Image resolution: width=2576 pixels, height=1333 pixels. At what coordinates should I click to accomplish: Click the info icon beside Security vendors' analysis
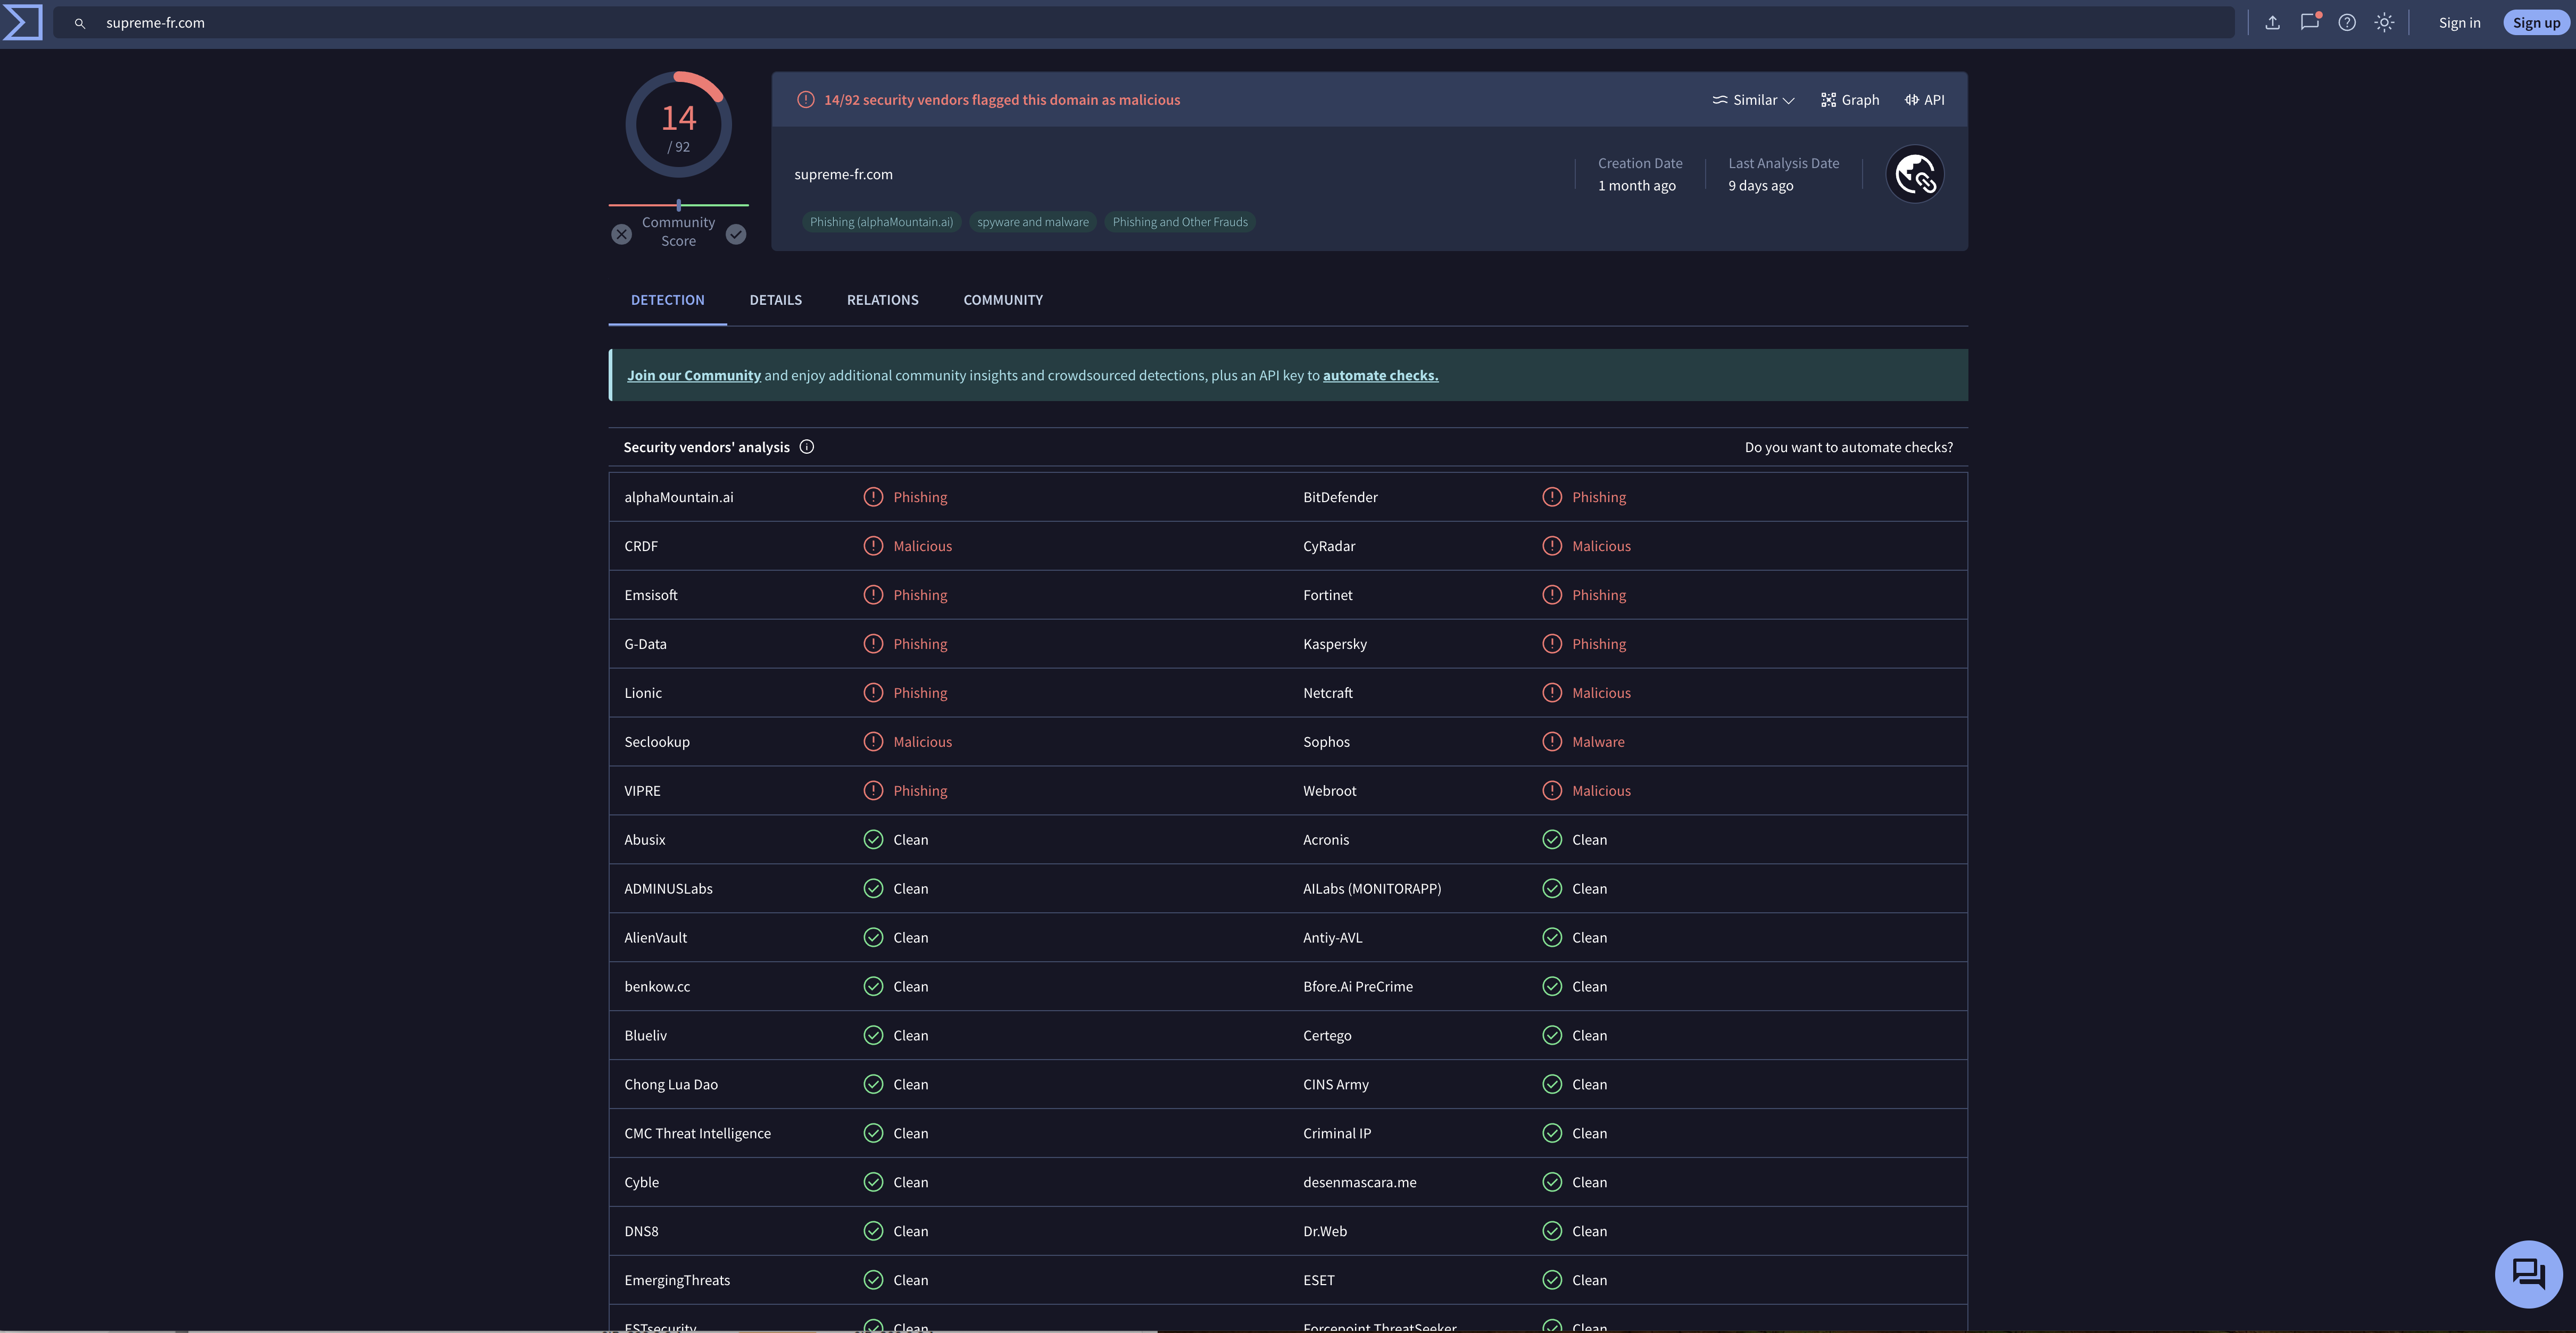click(807, 447)
